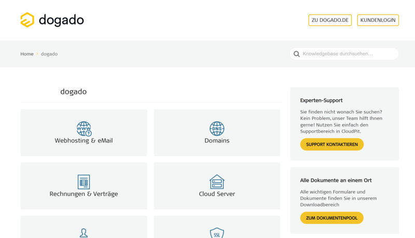Screen dimensions: 415x238
Task: Click the dogado hexagon logo icon
Action: (27, 20)
